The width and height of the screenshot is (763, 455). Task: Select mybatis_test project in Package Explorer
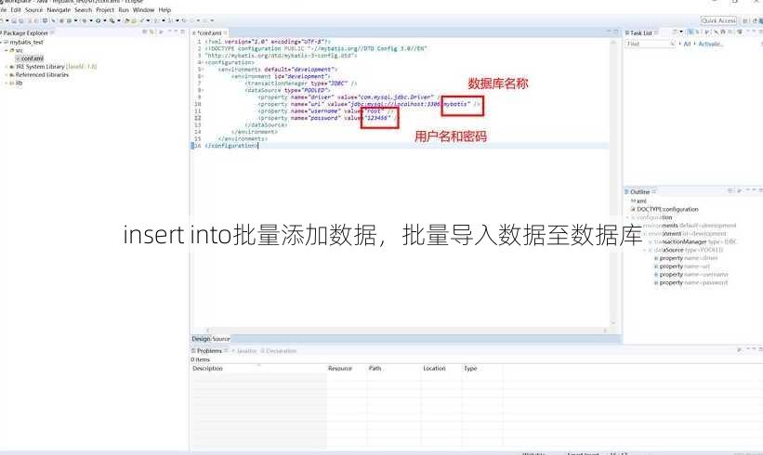pyautogui.click(x=26, y=43)
